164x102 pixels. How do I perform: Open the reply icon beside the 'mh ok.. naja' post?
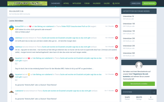coord(116,47)
